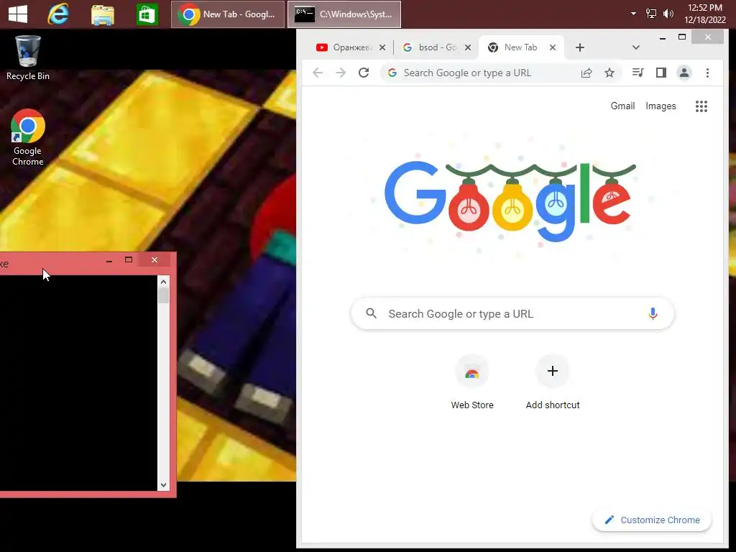
Task: Focus the Google search box
Action: (512, 313)
